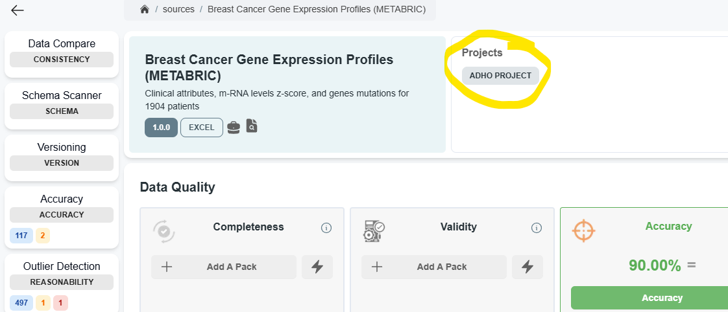Open the Schema Scanner pack
Viewport: 728px width, 312px height.
(x=62, y=103)
